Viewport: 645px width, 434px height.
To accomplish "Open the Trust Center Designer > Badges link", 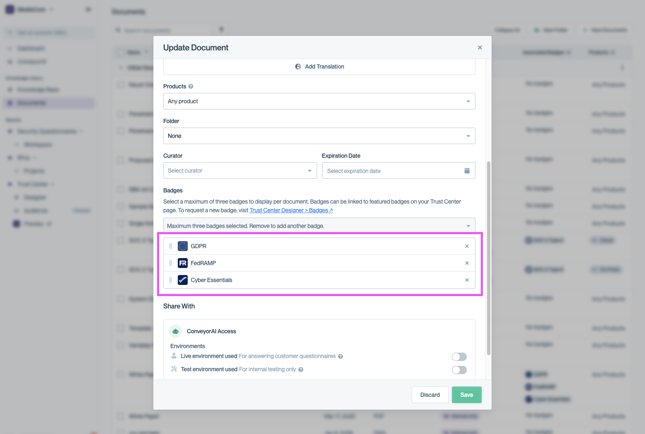I will point(291,210).
